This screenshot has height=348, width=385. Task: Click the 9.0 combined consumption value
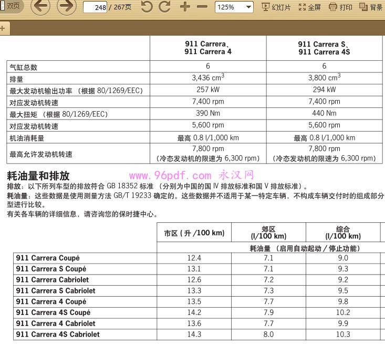click(343, 258)
